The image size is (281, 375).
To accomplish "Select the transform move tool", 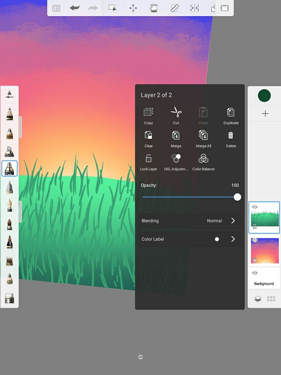I will [133, 8].
